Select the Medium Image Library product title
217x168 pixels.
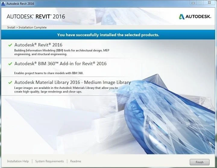click(73, 82)
